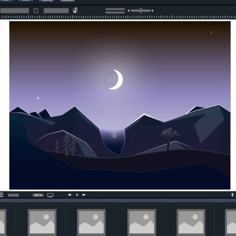236x236 pixels.
Task: Open the 80 % zoom level field
Action: click(x=38, y=195)
